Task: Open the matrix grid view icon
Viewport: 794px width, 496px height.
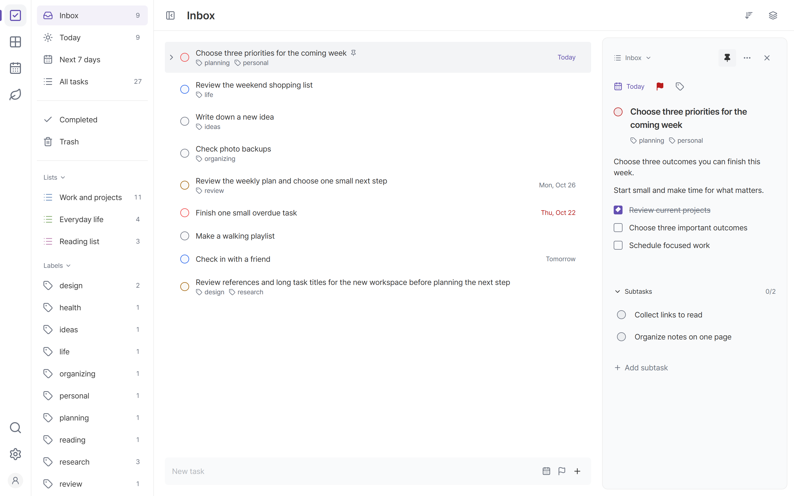Action: click(15, 42)
